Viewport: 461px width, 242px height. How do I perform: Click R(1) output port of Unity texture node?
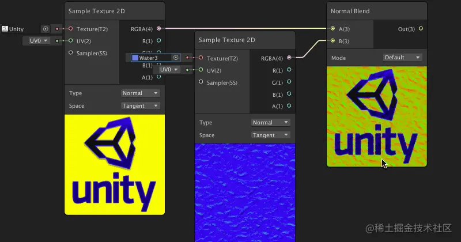point(159,40)
